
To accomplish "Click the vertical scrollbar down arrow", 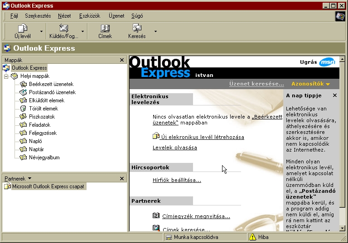I will (343, 228).
